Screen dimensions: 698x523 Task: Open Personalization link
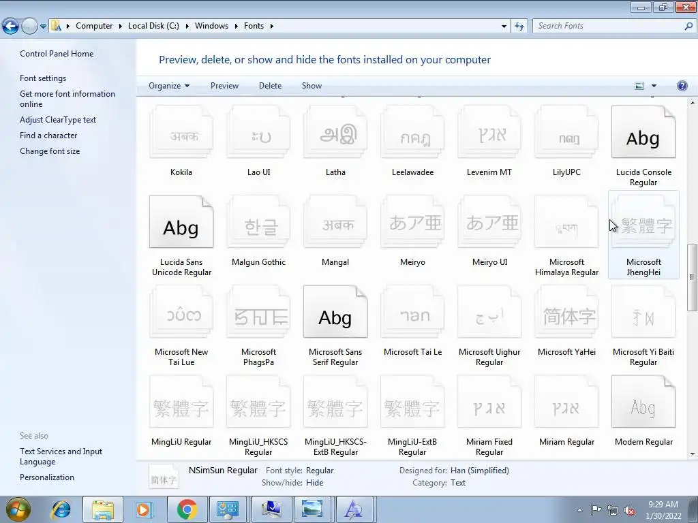[47, 477]
